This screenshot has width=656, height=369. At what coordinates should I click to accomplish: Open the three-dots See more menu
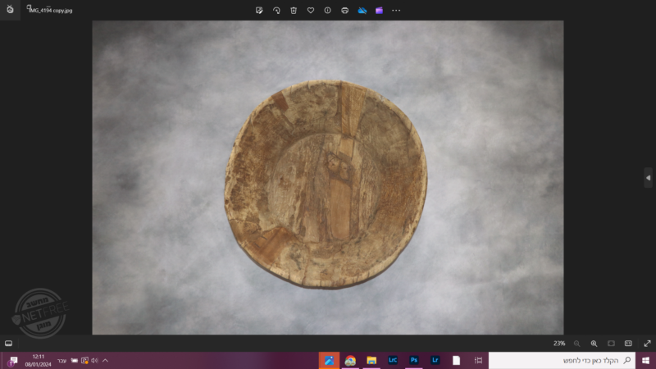(396, 11)
